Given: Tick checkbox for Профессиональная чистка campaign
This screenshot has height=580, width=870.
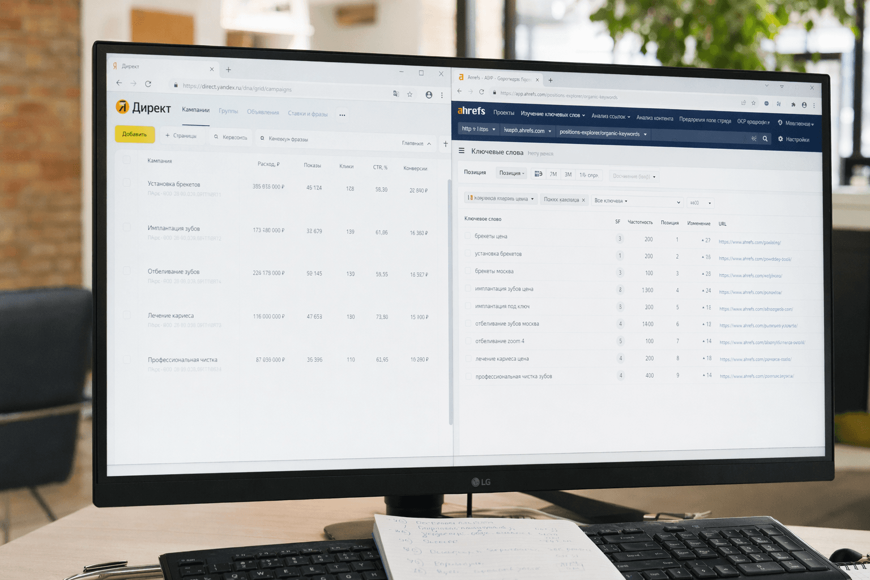Looking at the screenshot, I should 126,359.
